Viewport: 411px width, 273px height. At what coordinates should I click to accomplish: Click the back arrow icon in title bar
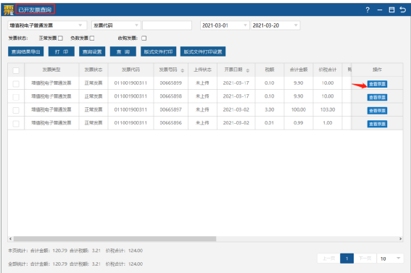(x=403, y=10)
